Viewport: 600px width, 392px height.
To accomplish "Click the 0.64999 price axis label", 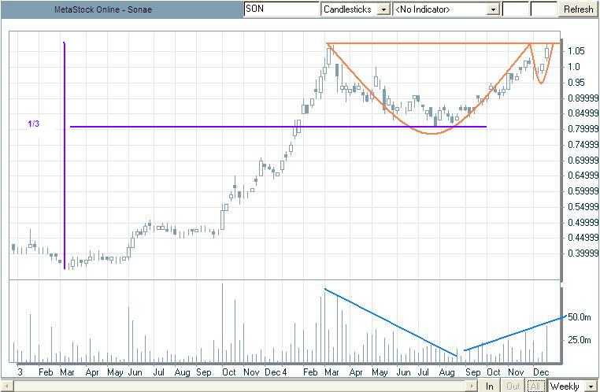I will [583, 176].
